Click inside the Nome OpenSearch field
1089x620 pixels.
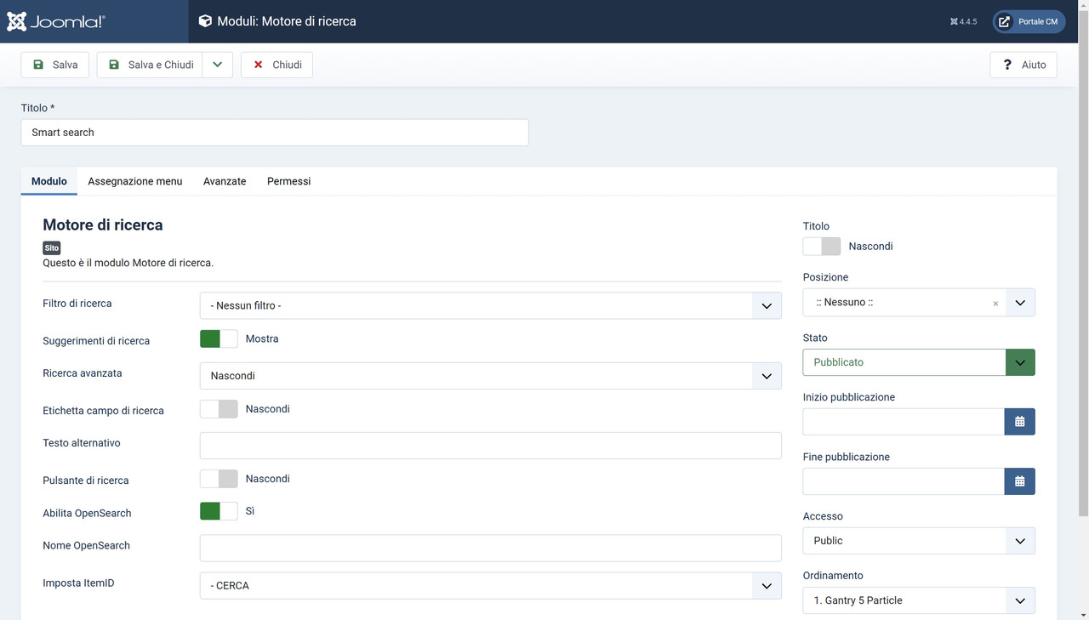tap(490, 548)
